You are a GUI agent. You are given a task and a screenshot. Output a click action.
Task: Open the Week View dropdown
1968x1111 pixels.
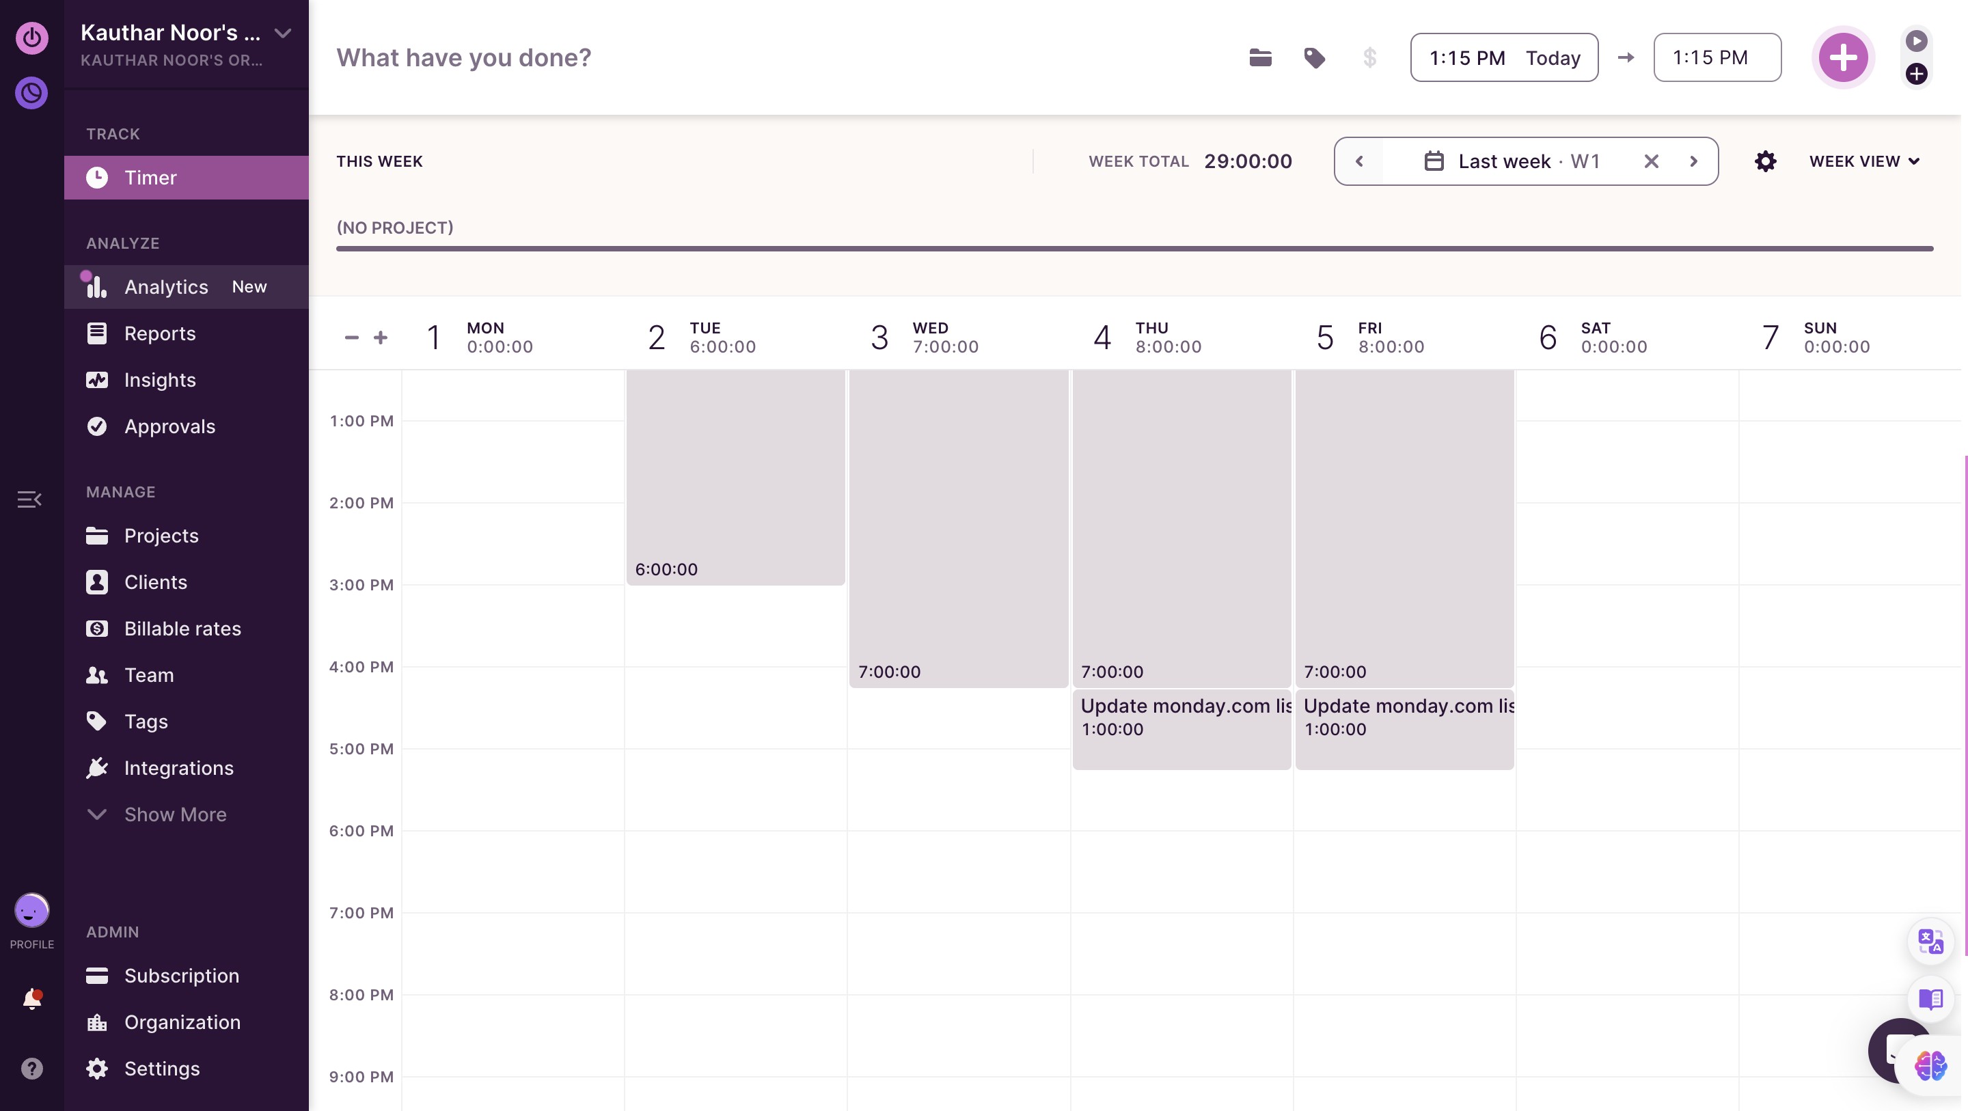tap(1864, 161)
